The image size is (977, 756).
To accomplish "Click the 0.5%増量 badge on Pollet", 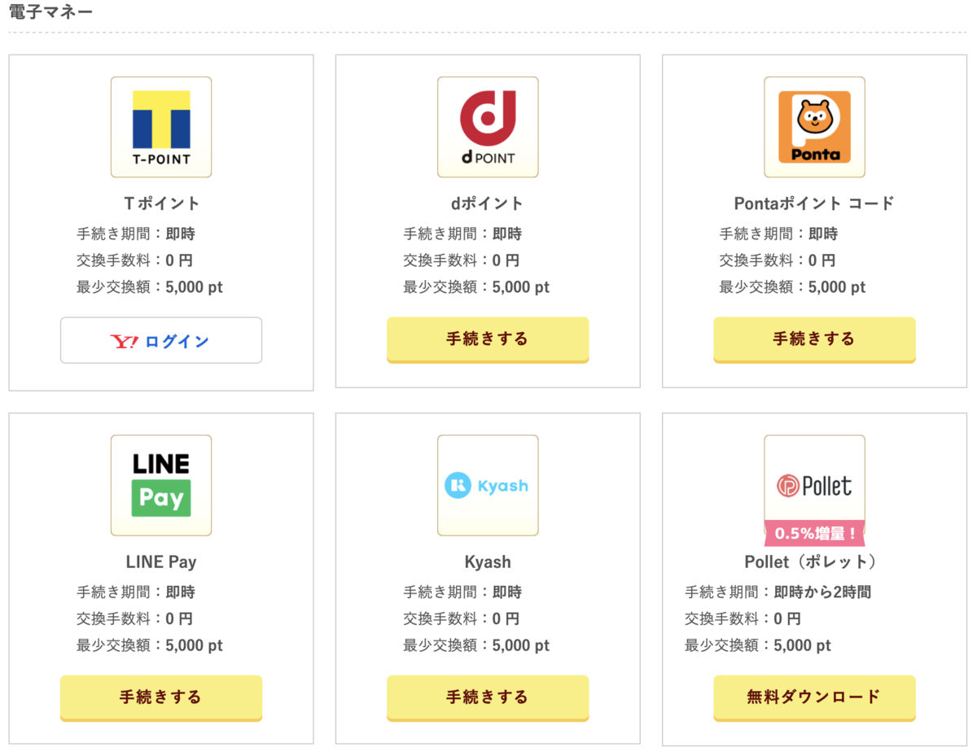I will tap(814, 534).
